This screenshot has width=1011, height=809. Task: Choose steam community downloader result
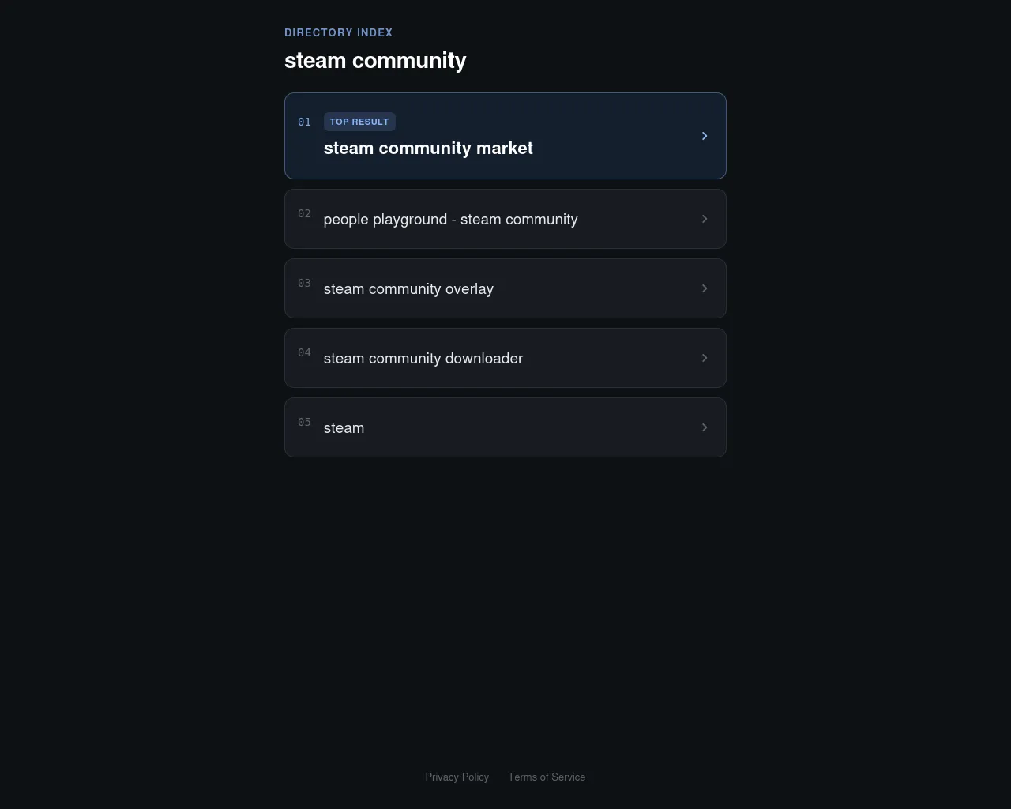pos(505,358)
